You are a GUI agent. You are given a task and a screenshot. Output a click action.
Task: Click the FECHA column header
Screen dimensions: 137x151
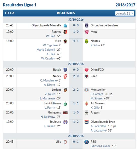pyautogui.click(x=10, y=13)
